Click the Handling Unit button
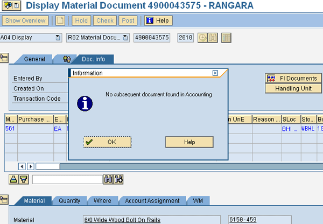The width and height of the screenshot is (323, 224). (x=293, y=88)
